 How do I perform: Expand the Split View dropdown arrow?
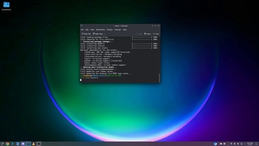click(x=104, y=34)
